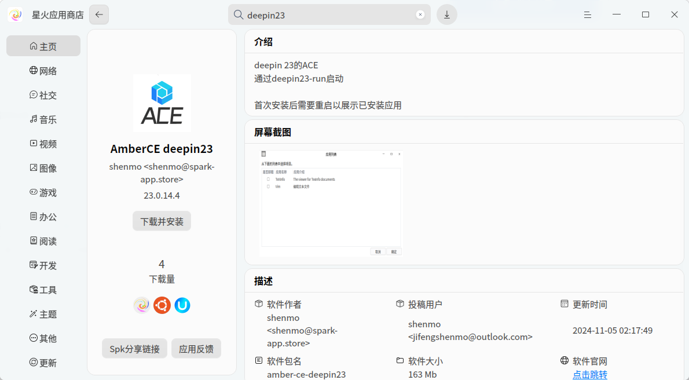
Task: Click inside the deepin23 search field
Action: pos(329,15)
